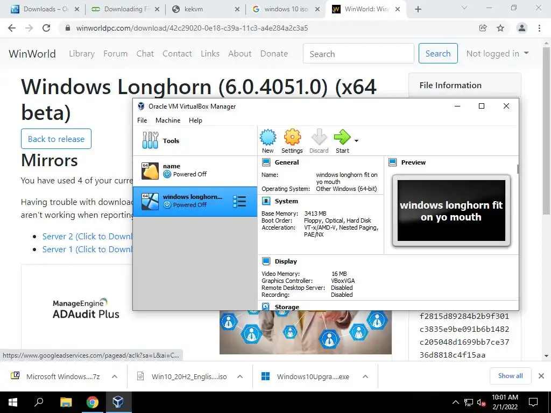Select the VM called name
The height and width of the screenshot is (413, 551).
pos(195,170)
